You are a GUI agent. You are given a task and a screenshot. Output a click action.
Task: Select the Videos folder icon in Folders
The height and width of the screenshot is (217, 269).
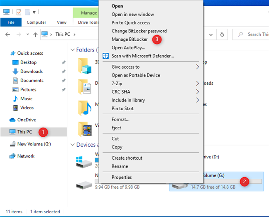[85, 129]
